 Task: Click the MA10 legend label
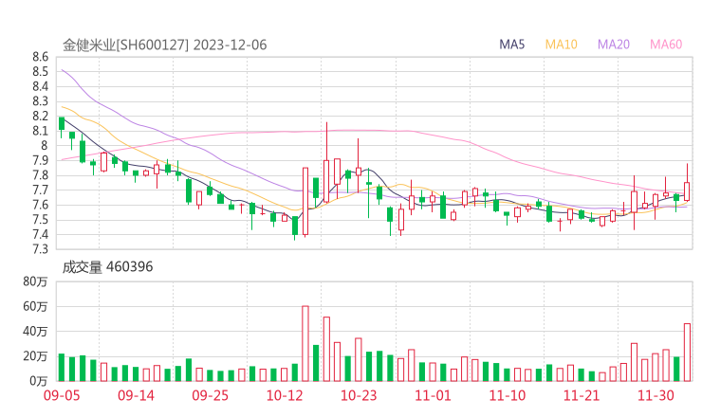click(x=561, y=45)
